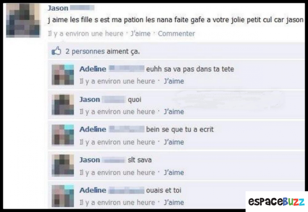Click Adeline's avatar on first comment
Viewport: 308px width, 212px height.
pos(63,75)
